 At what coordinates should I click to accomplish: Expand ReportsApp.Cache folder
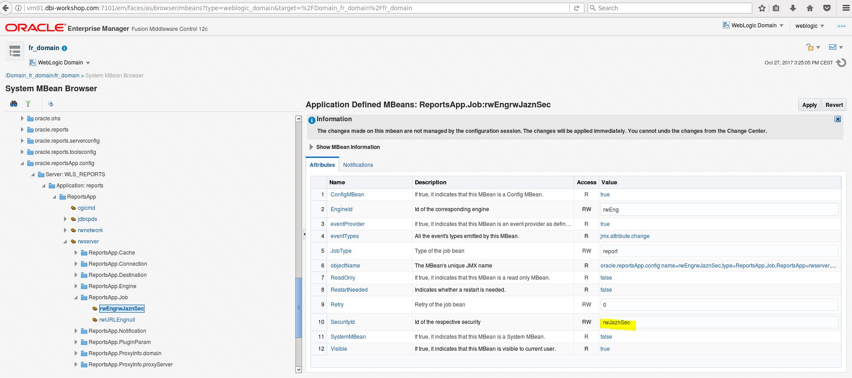(x=76, y=253)
